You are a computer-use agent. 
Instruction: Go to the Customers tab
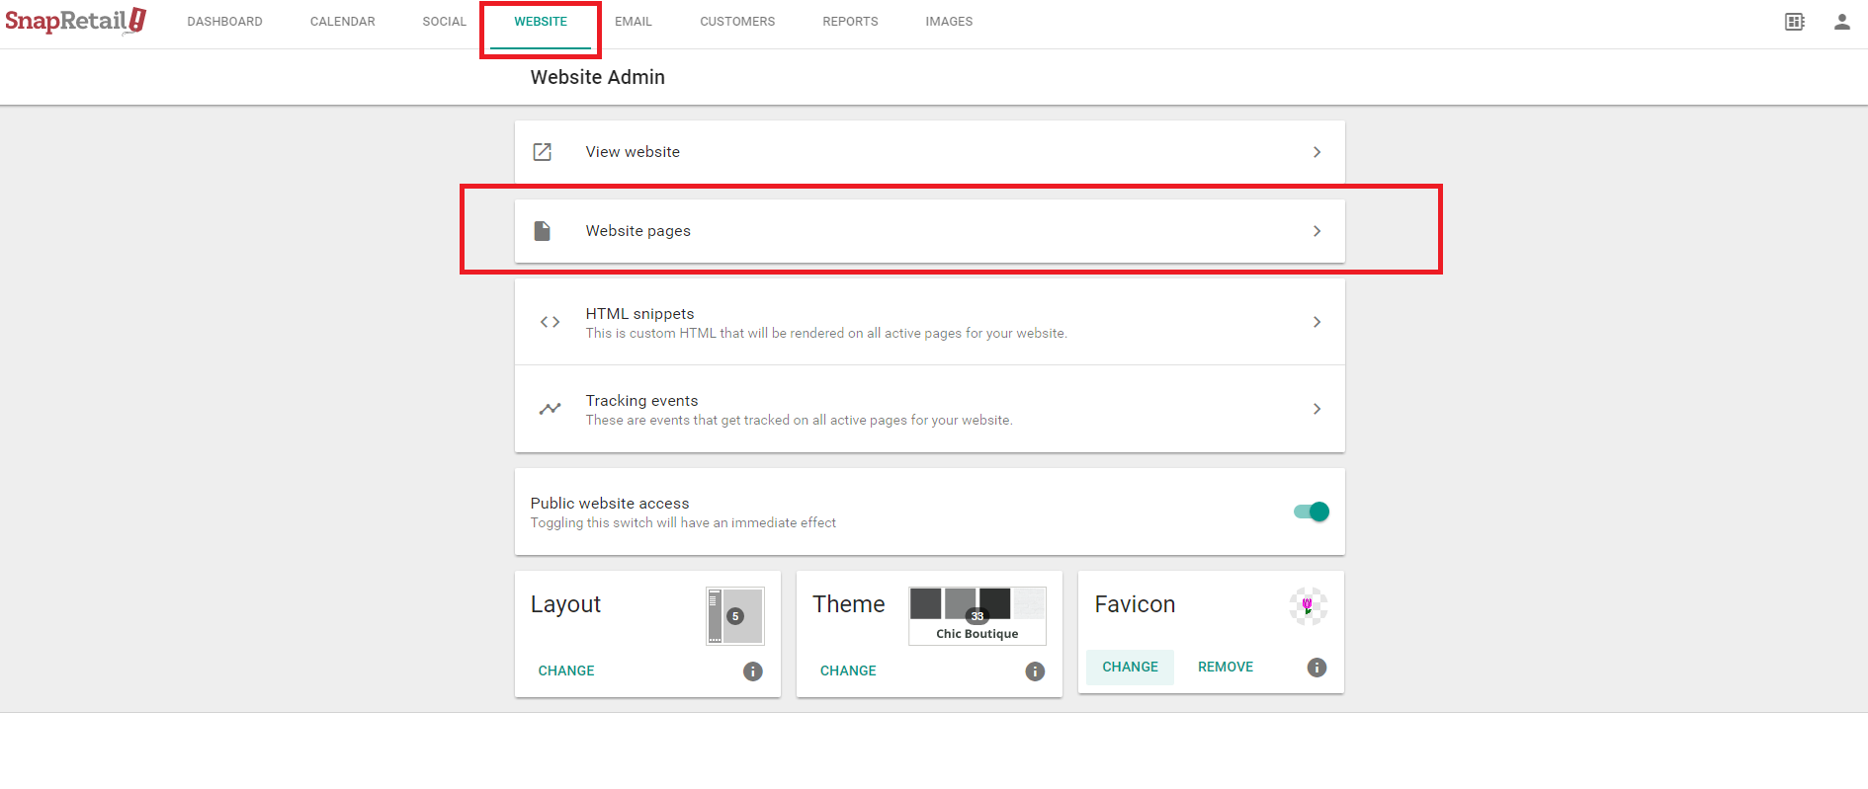pos(737,22)
